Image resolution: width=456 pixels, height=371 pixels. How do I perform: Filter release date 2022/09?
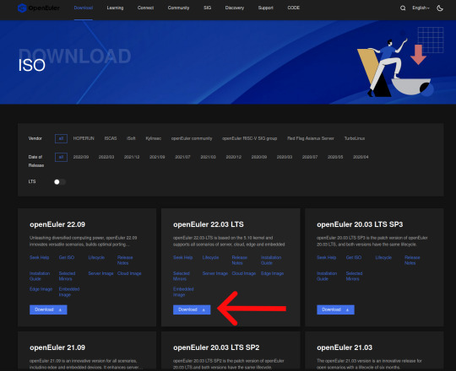pos(81,157)
